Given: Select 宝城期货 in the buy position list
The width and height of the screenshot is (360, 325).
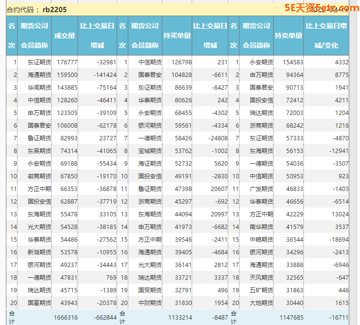Looking at the screenshot, I should pyautogui.click(x=150, y=151).
